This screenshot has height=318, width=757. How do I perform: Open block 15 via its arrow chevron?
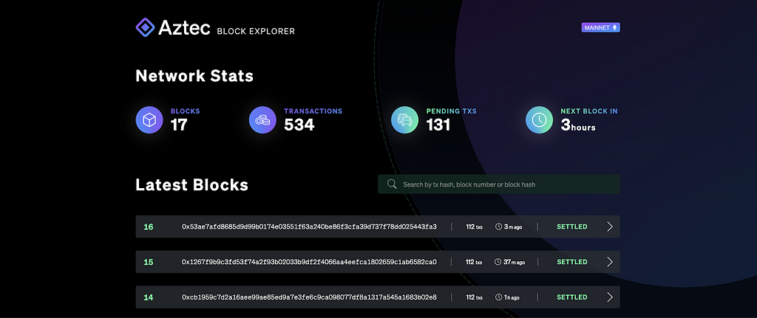[x=610, y=262]
